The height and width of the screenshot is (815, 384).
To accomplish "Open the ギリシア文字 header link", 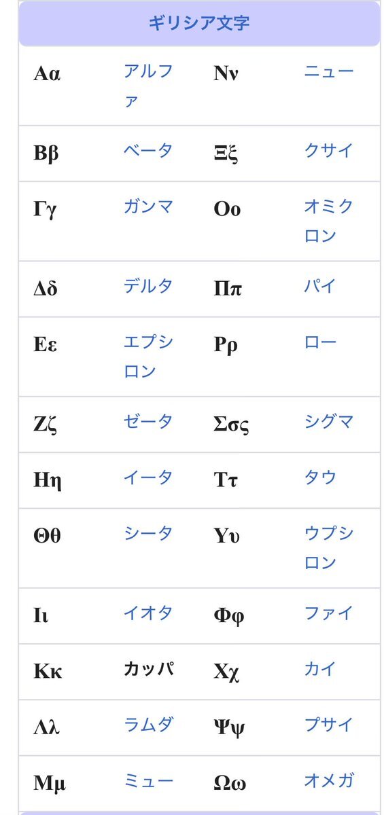I will tap(199, 23).
